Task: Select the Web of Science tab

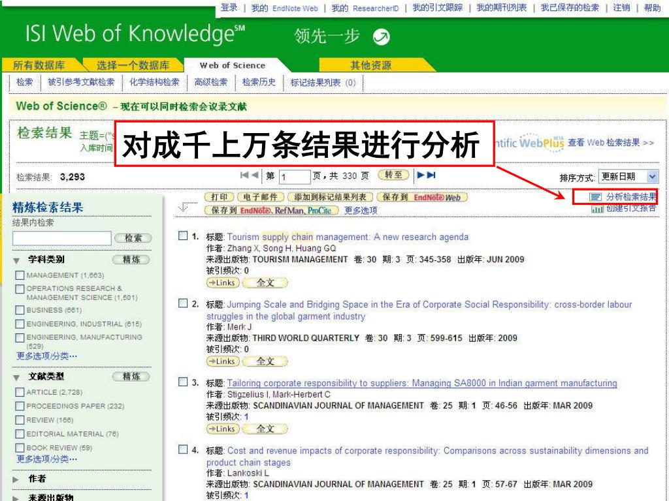Action: 233,66
